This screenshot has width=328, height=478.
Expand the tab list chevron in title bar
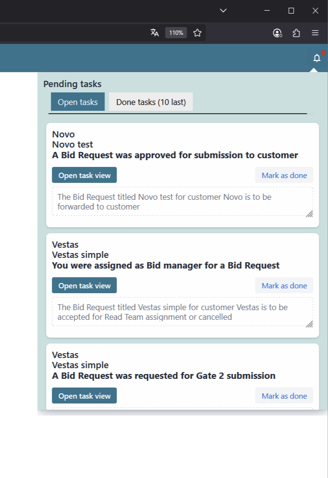coord(223,11)
